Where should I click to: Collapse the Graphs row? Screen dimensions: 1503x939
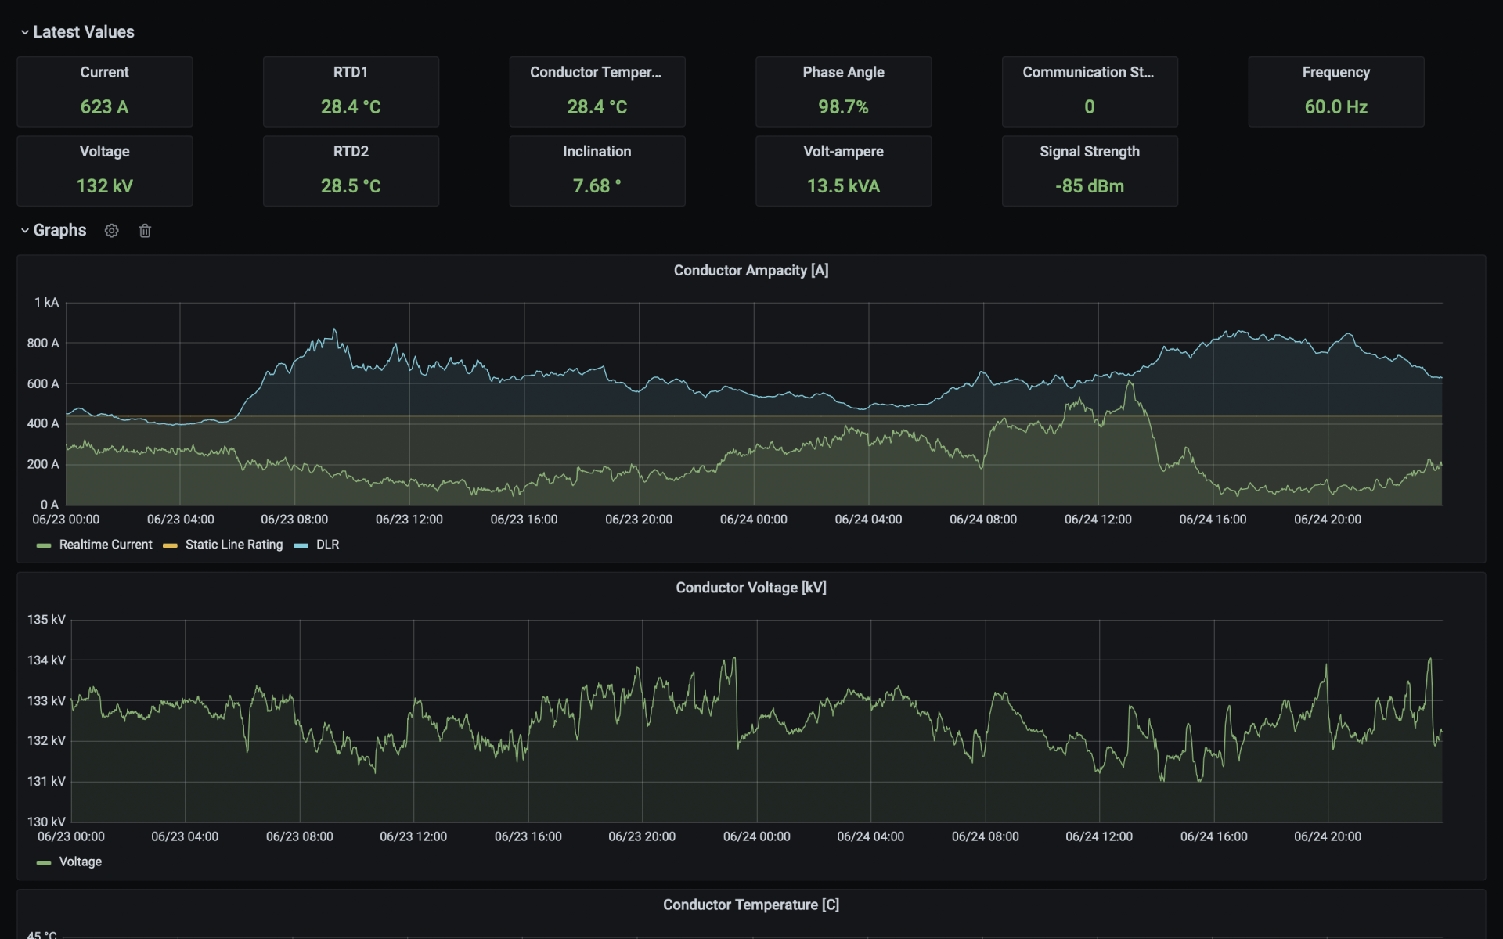23,230
